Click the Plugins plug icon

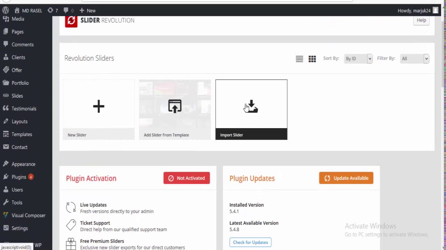(x=6, y=177)
